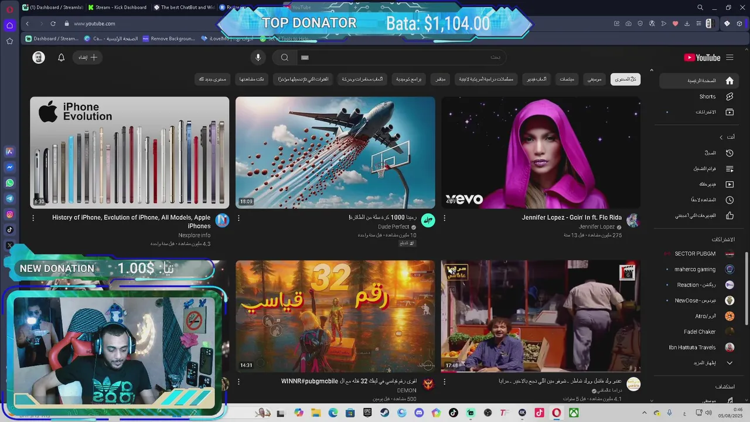
Task: Open the YouTube account avatar menu
Action: [39, 57]
